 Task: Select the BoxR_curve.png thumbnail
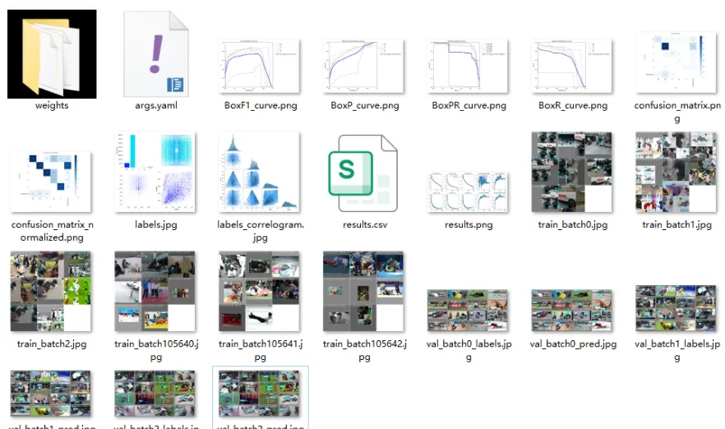[572, 66]
